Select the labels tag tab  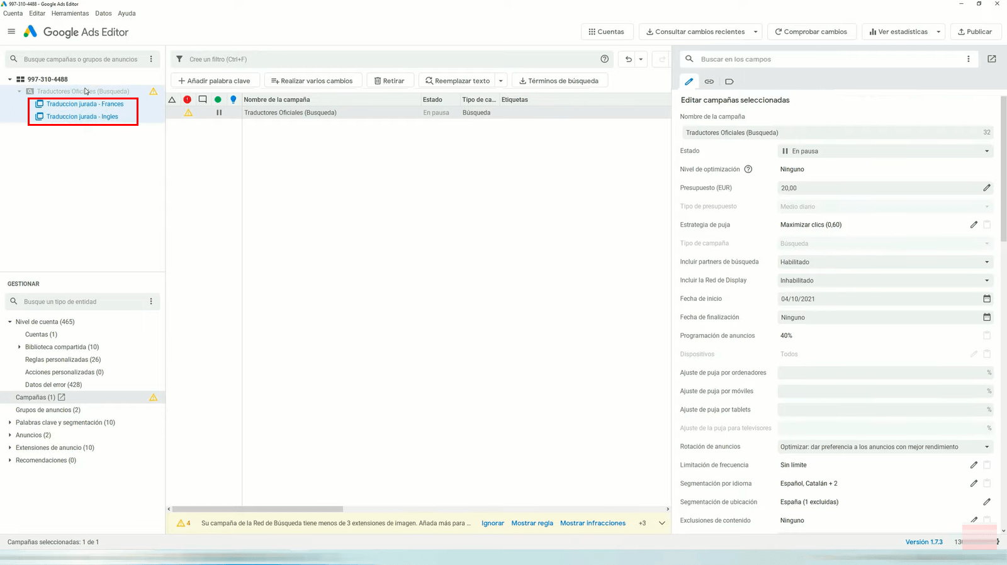click(x=729, y=81)
